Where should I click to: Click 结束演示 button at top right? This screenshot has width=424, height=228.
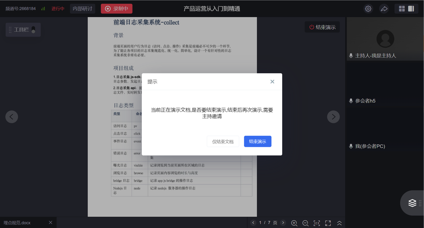pyautogui.click(x=322, y=27)
